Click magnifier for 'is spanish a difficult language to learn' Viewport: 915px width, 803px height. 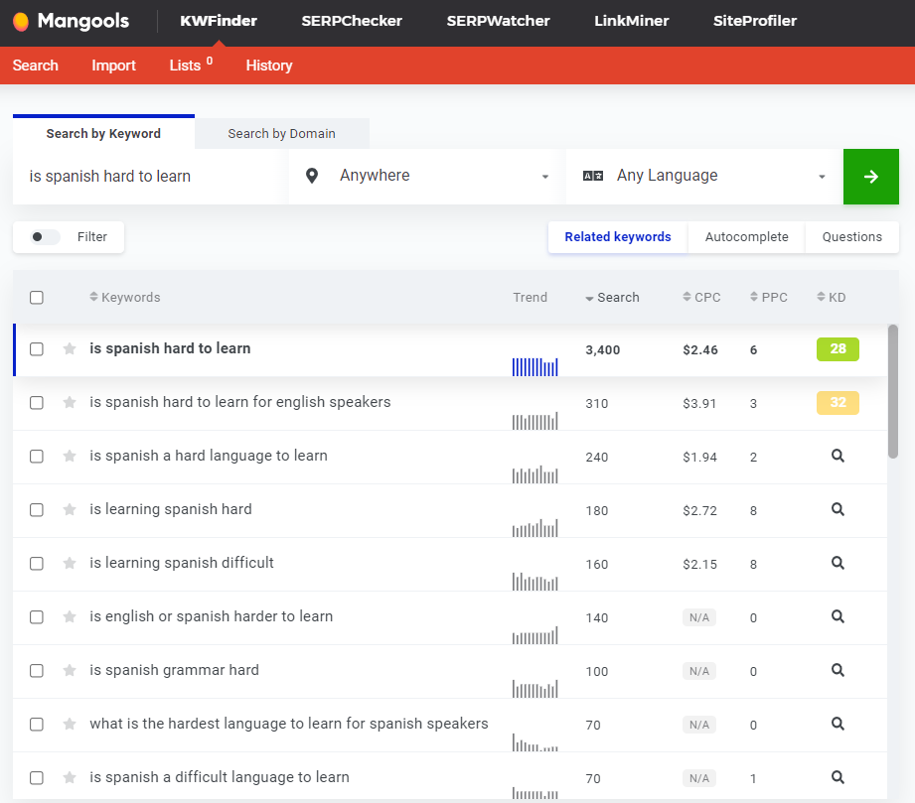(838, 778)
